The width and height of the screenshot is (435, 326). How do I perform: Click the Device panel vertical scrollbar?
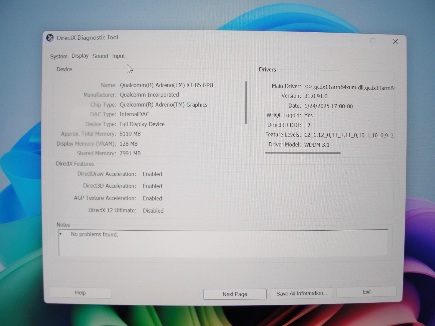(246, 102)
